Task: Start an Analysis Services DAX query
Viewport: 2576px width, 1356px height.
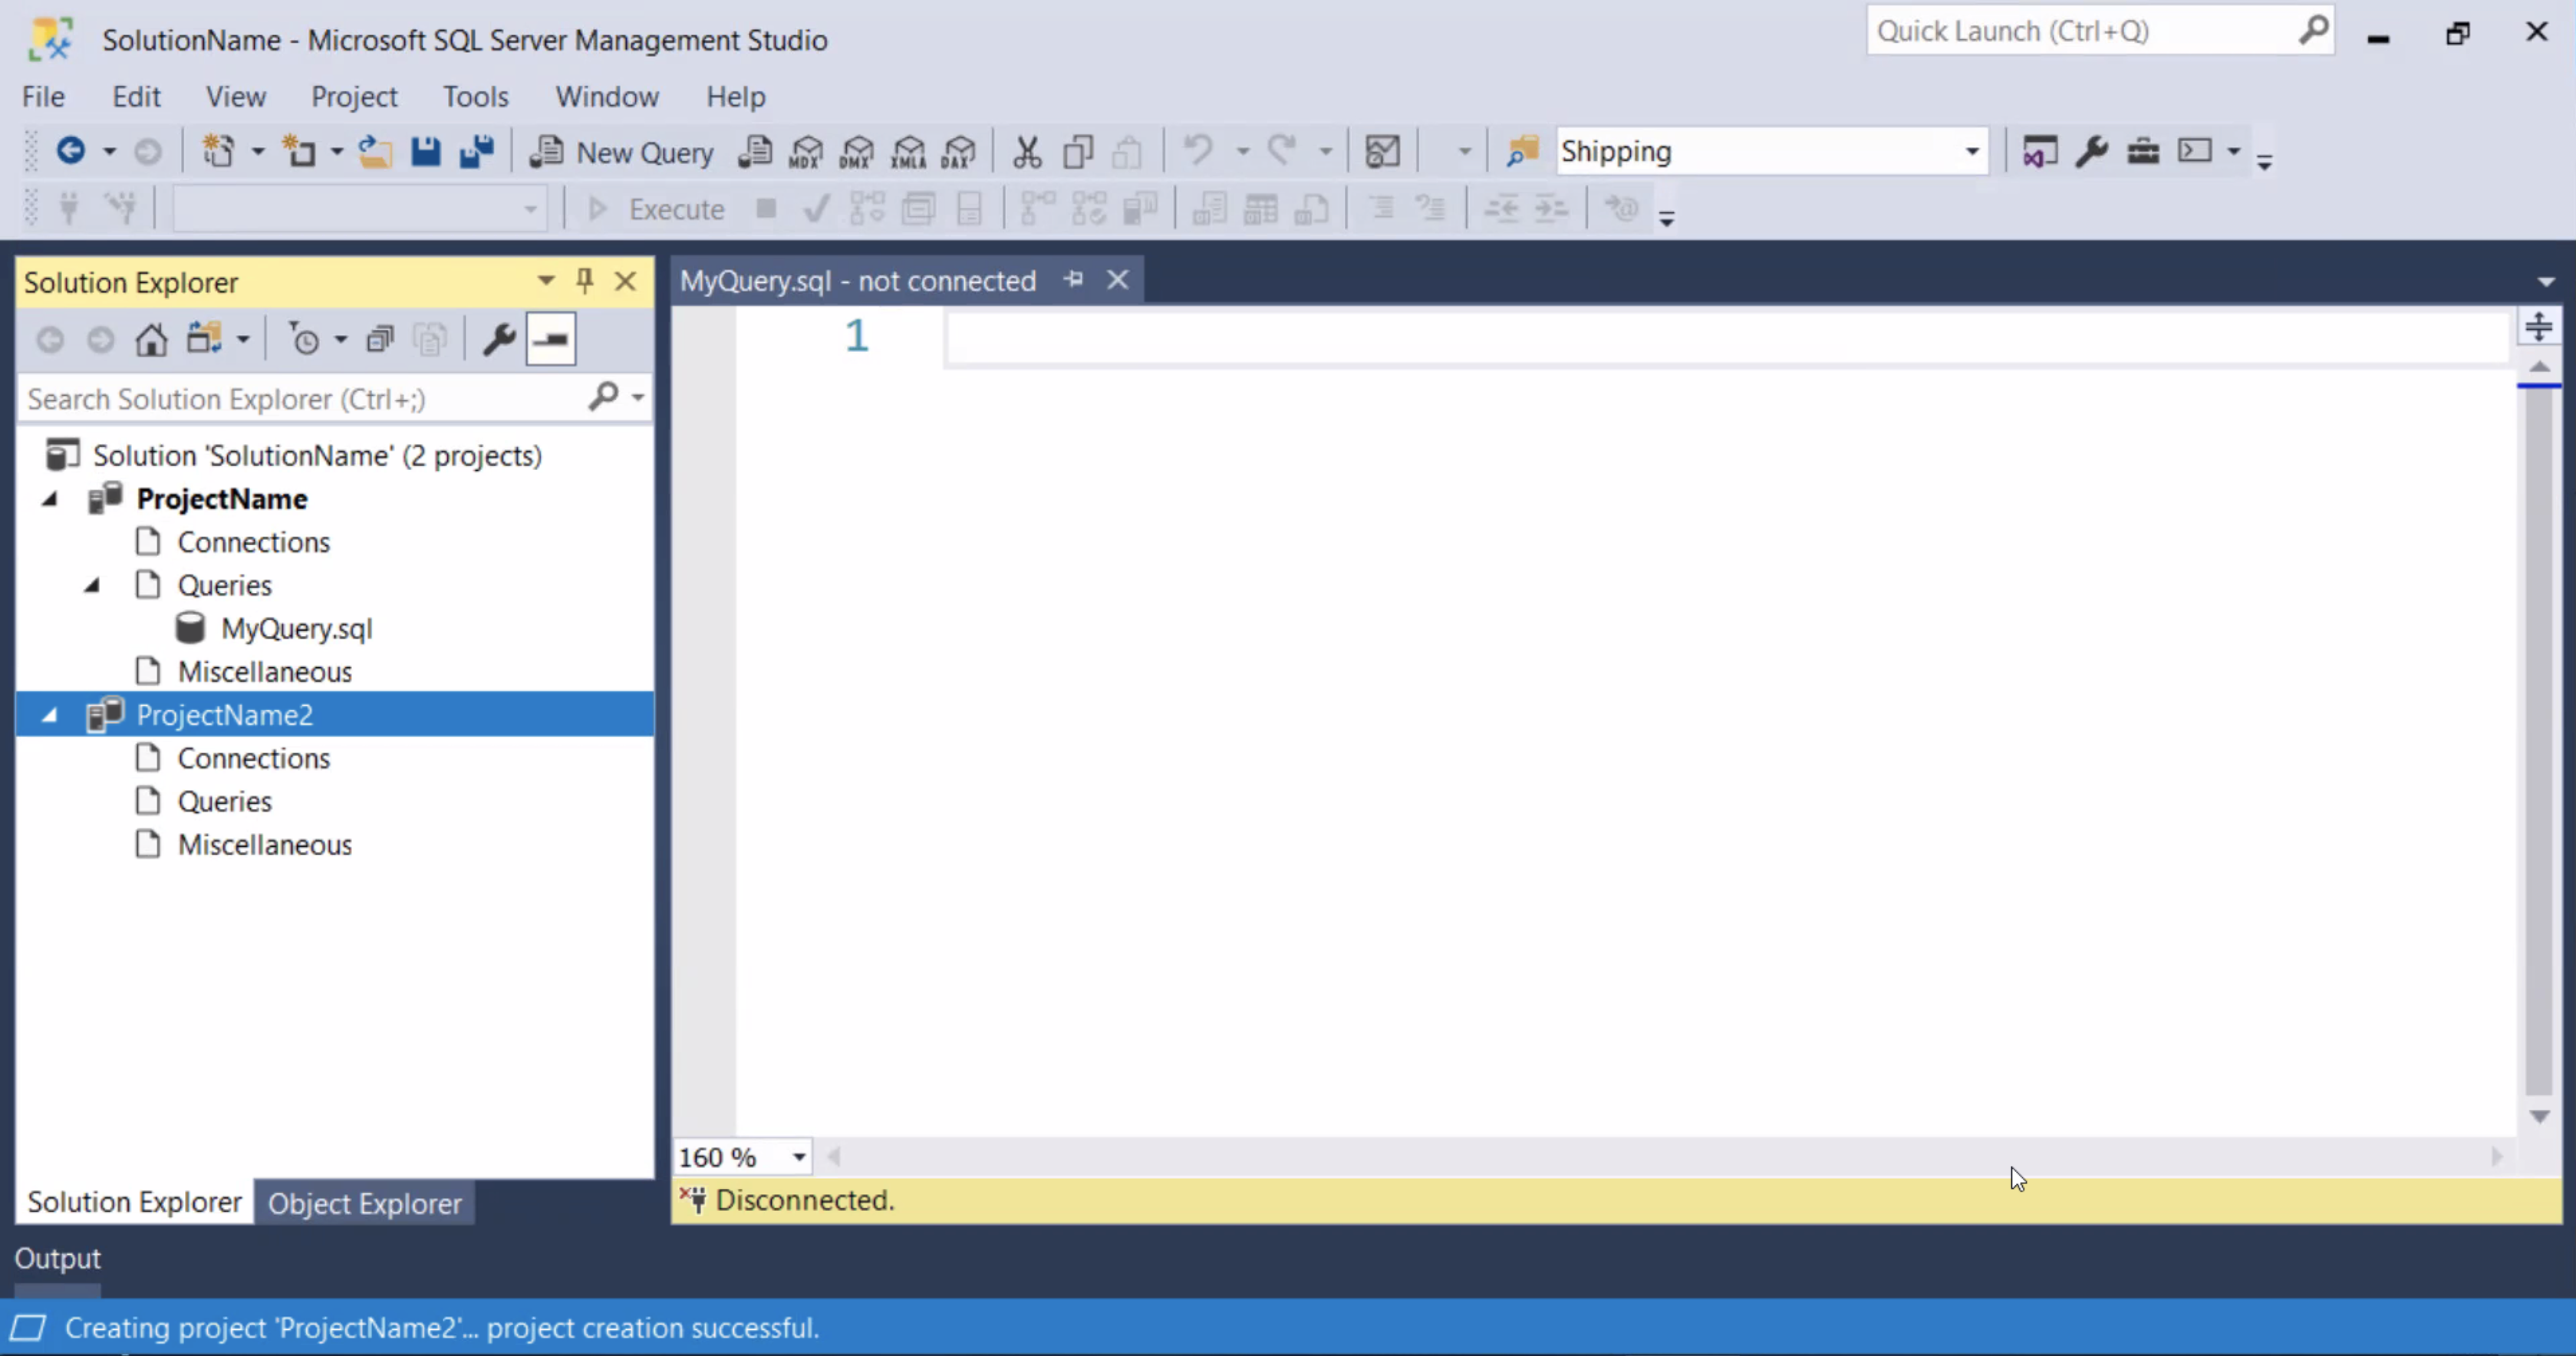Action: point(959,151)
